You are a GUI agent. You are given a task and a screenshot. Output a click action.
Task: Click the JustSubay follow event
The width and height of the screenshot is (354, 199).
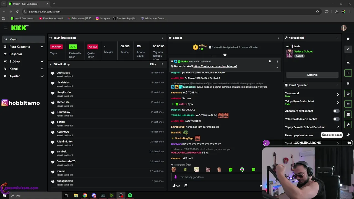(108, 74)
